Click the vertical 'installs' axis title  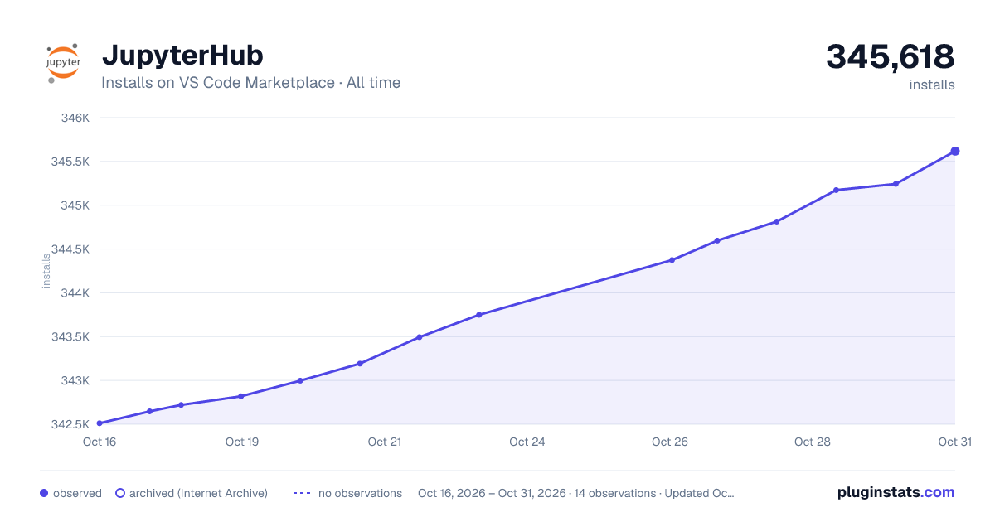point(46,271)
